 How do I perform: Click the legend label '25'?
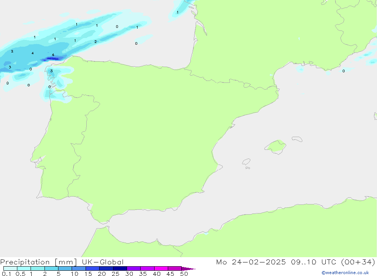pyautogui.click(x=116, y=274)
